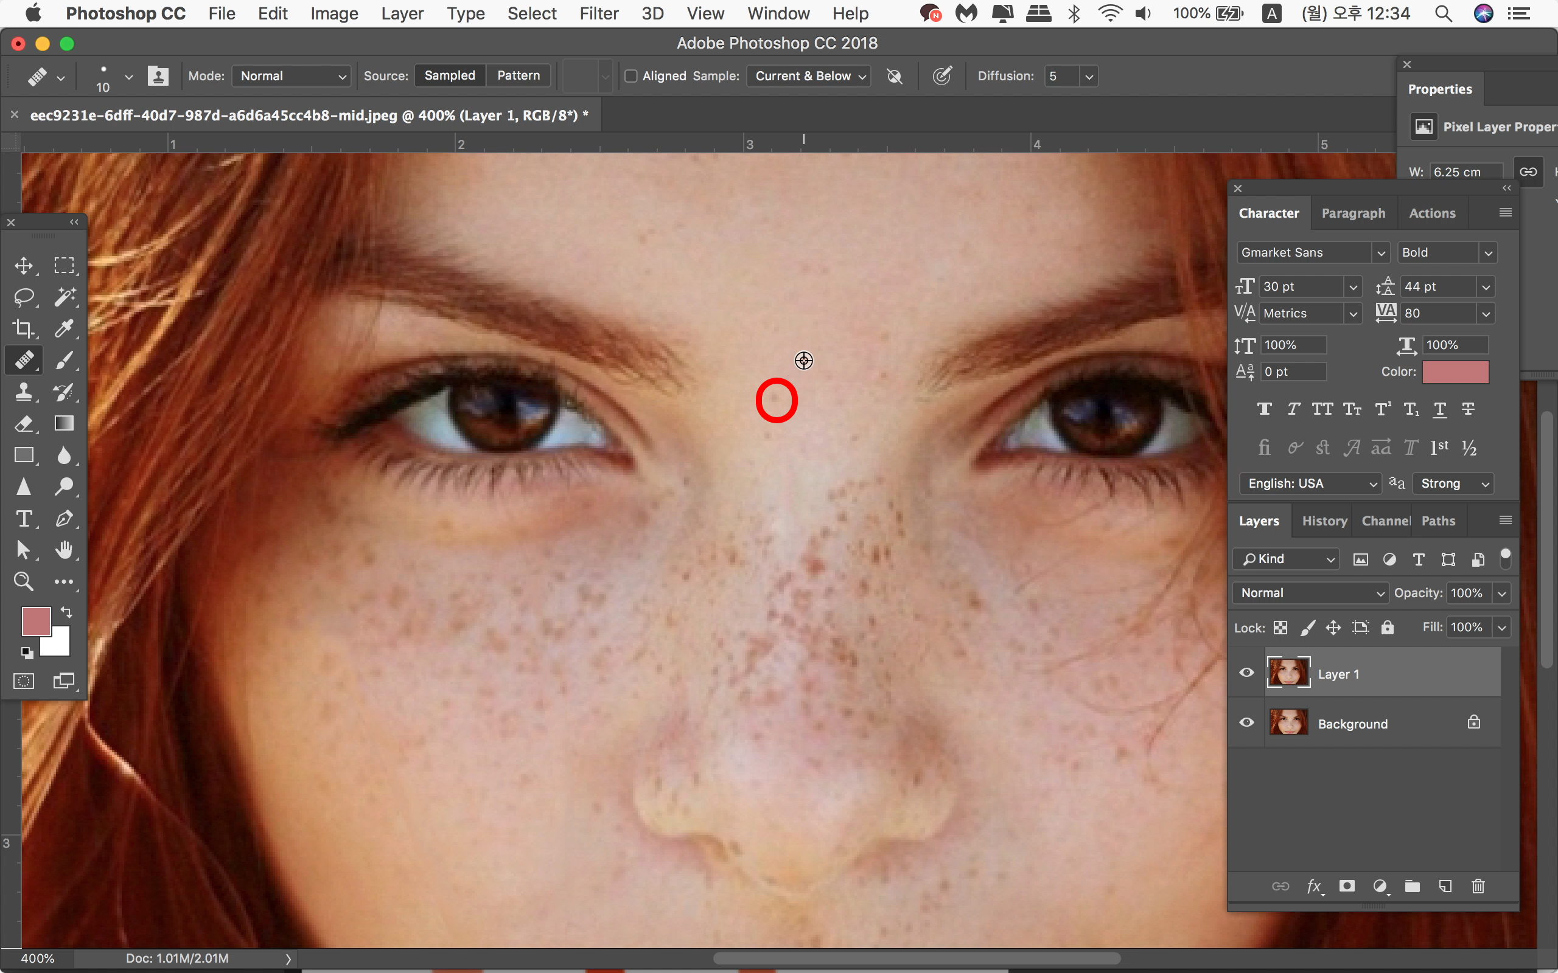
Task: Click the Pattern source button
Action: (x=519, y=75)
